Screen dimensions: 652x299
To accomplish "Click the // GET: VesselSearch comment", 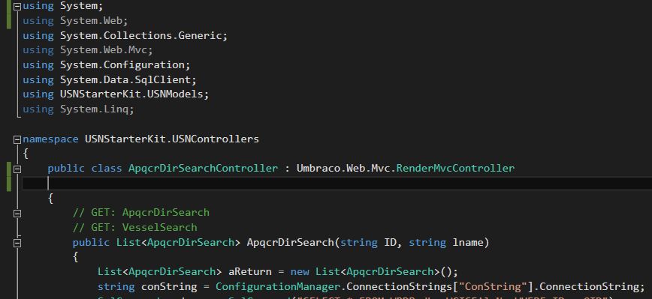I will [x=134, y=227].
